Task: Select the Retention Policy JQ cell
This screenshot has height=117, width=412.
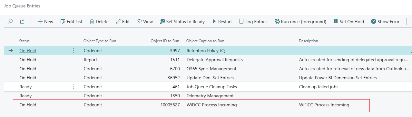Action: [206, 51]
